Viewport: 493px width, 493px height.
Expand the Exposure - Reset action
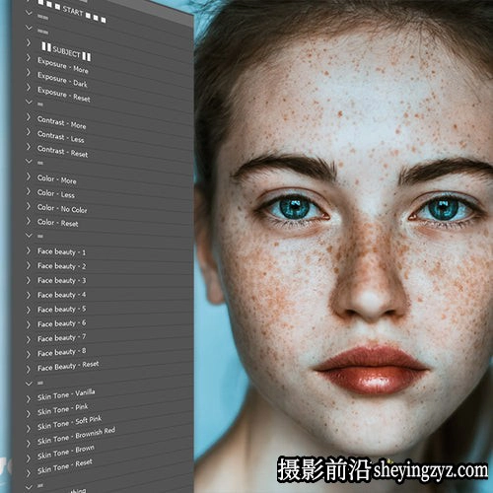29,87
